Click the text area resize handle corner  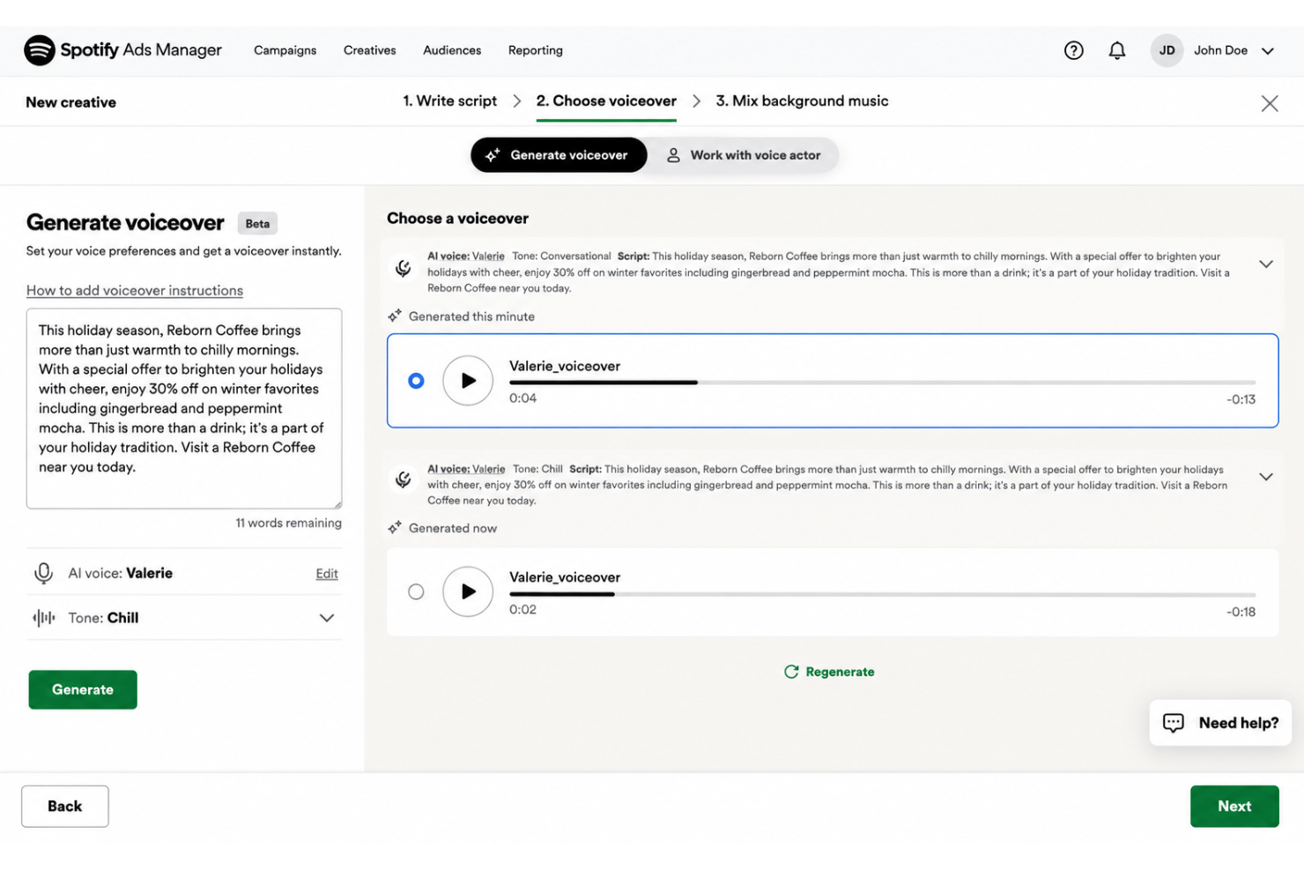pos(337,503)
